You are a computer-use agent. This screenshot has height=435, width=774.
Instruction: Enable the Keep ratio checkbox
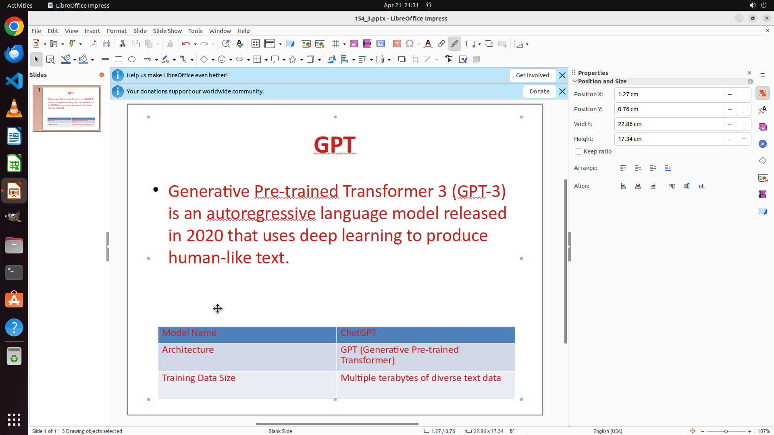point(579,152)
